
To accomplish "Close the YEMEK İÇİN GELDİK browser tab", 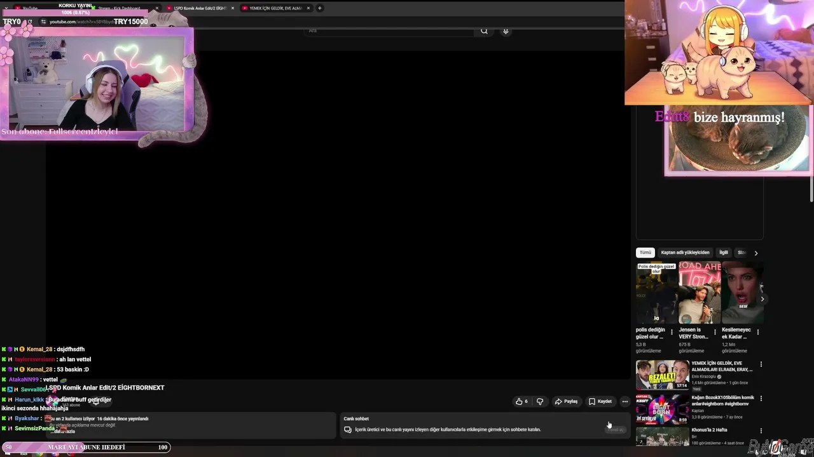I will (x=308, y=8).
